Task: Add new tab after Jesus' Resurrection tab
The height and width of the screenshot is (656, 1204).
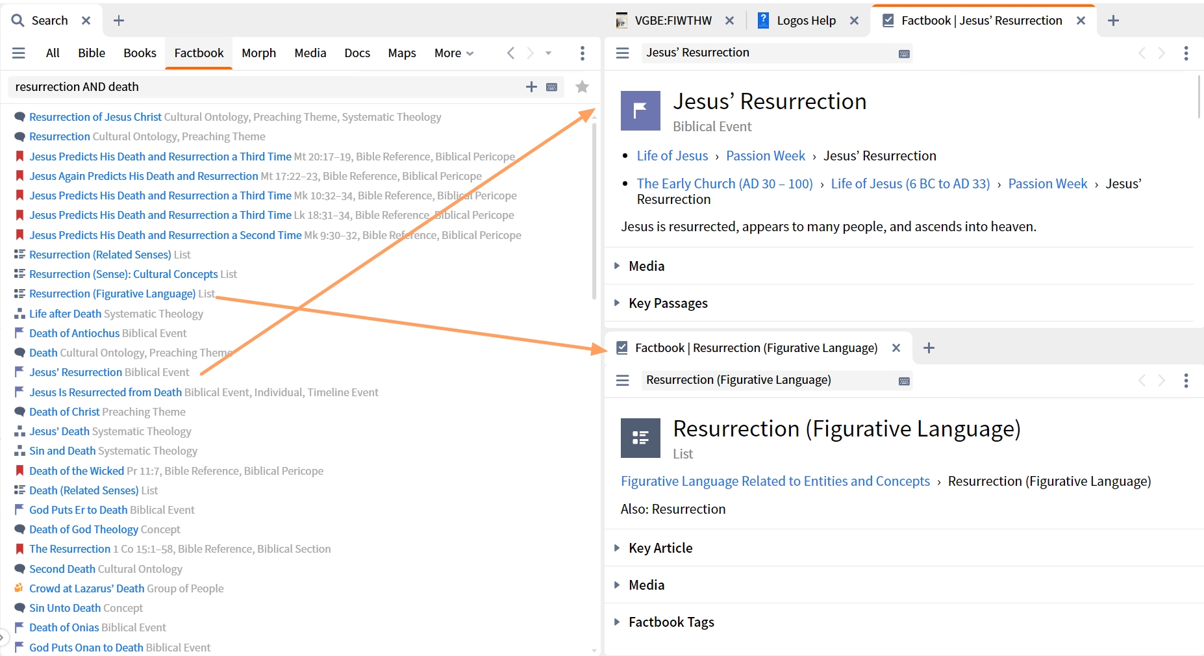Action: pyautogui.click(x=1113, y=21)
